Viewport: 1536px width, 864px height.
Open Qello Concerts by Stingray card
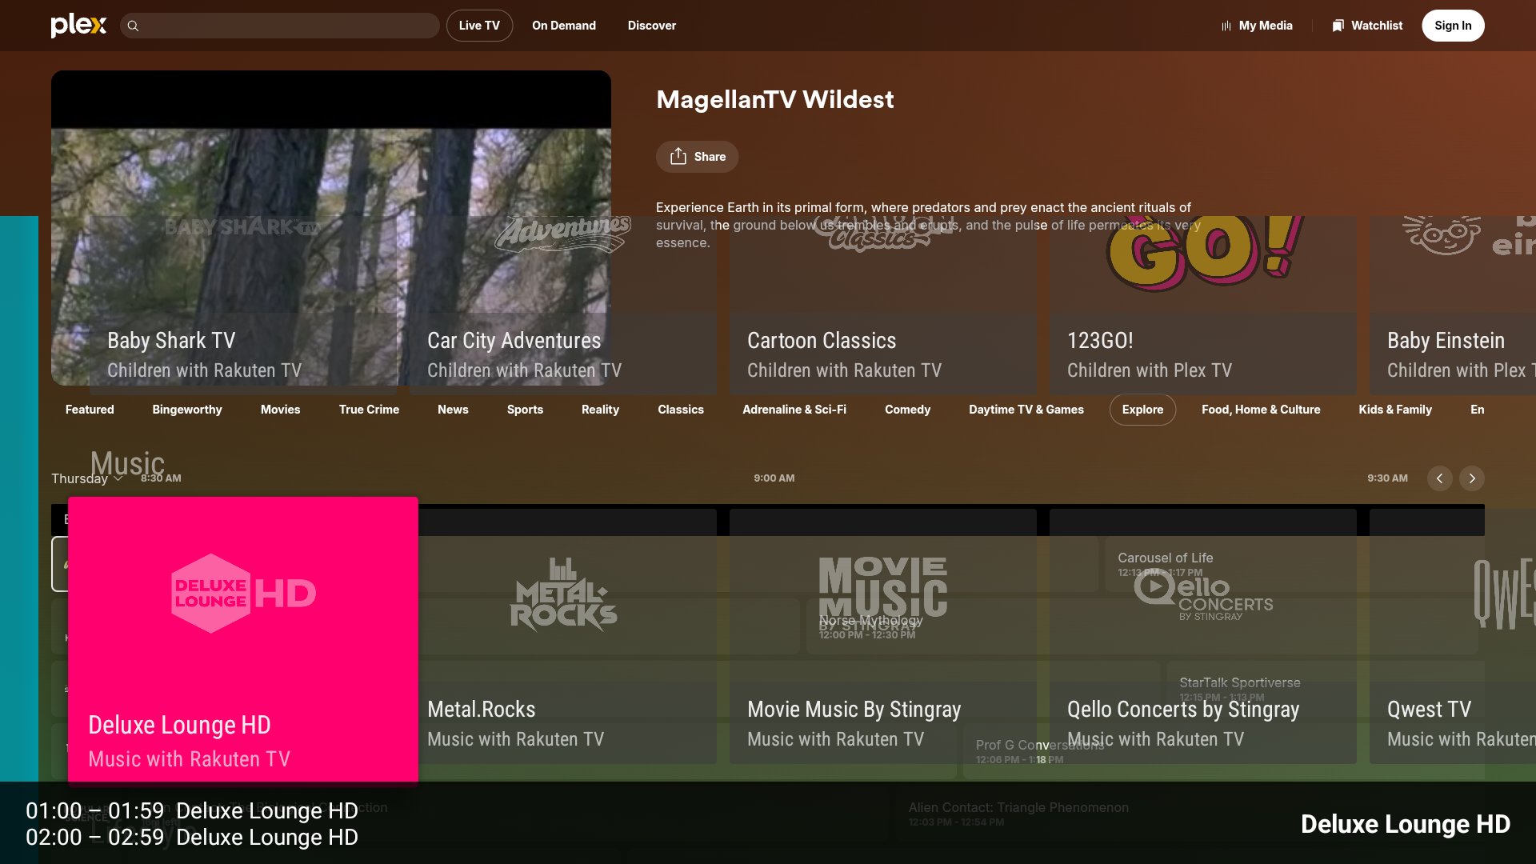click(x=1203, y=636)
